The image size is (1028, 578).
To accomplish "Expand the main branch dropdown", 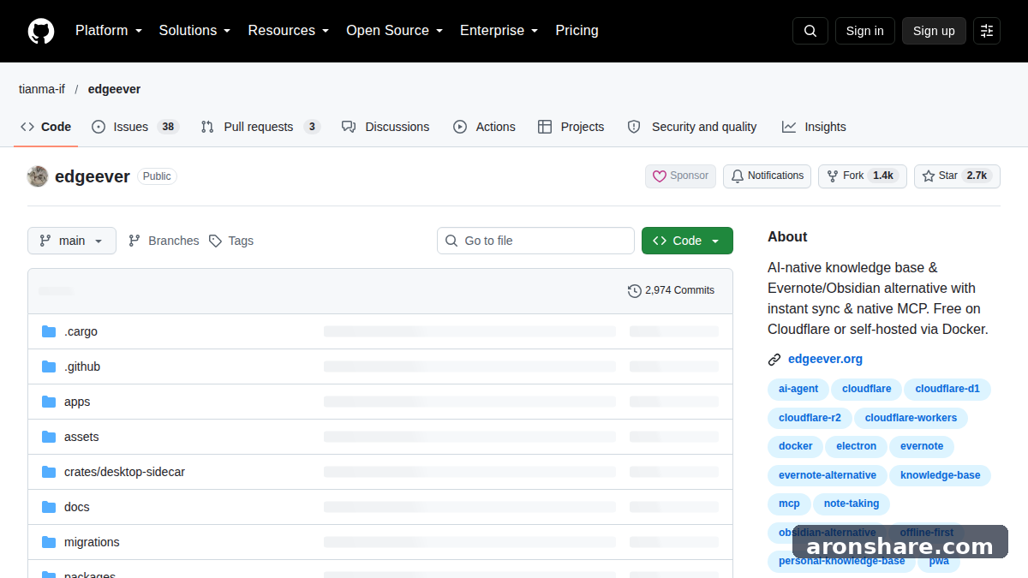I will coord(72,241).
